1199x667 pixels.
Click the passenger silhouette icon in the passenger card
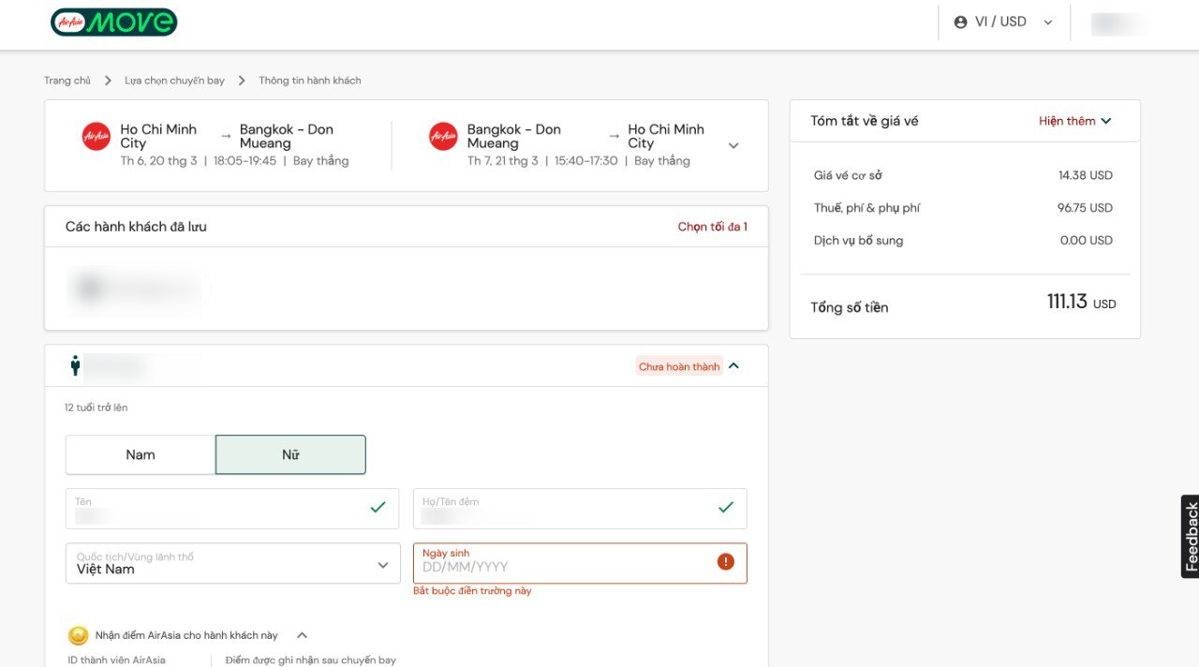74,366
